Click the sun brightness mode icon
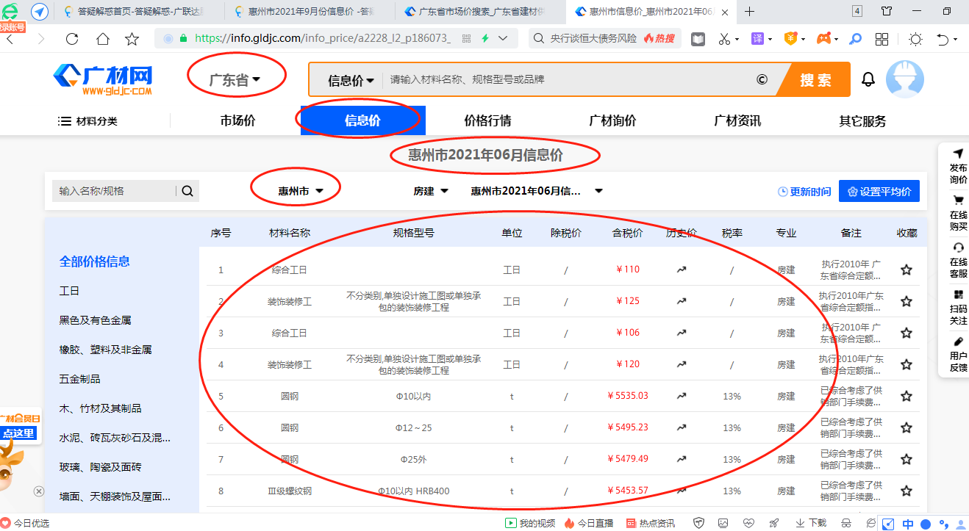The height and width of the screenshot is (531, 969). coord(915,39)
